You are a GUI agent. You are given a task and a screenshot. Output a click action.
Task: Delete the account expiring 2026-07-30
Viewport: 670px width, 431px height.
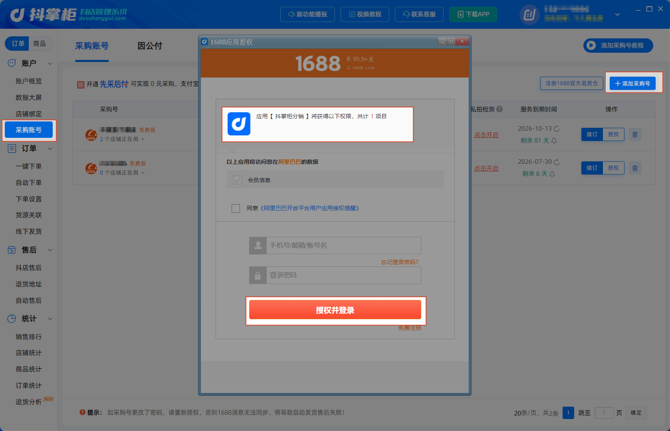[x=635, y=168]
